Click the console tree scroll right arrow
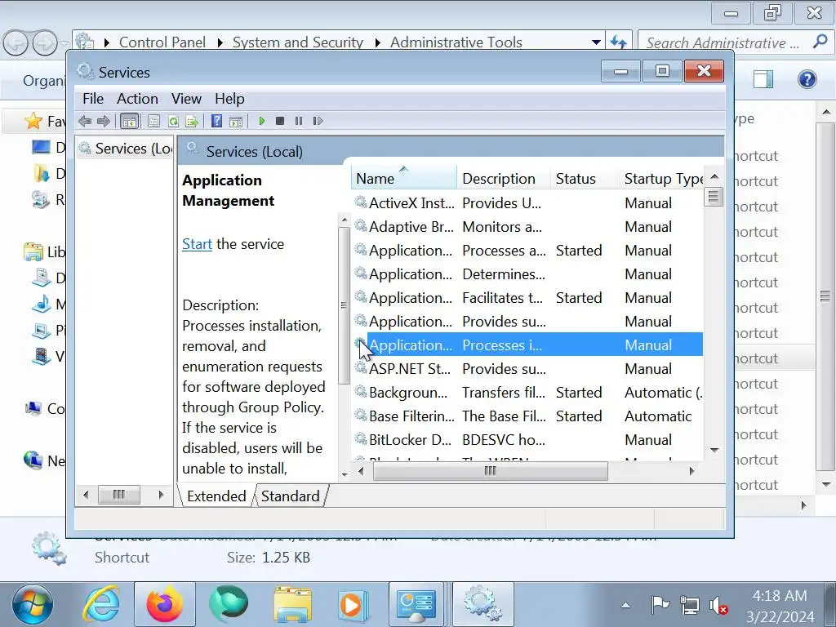 click(161, 495)
